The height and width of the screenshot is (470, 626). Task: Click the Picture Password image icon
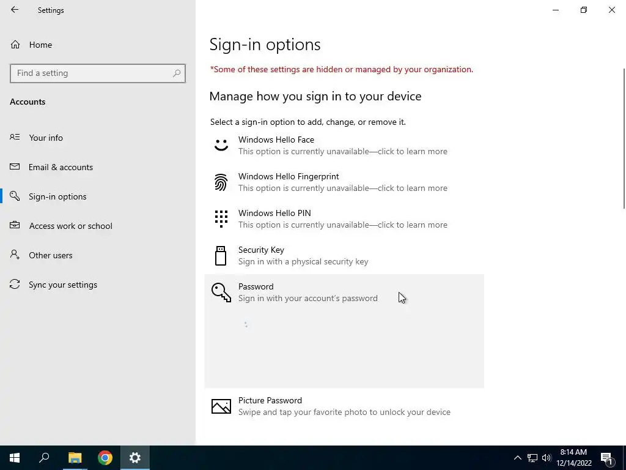pyautogui.click(x=221, y=406)
